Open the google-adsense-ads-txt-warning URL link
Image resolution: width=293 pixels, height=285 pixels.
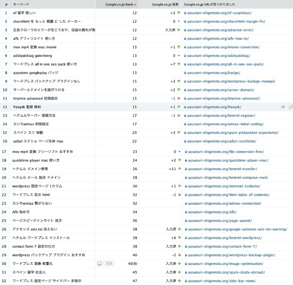[237, 229]
